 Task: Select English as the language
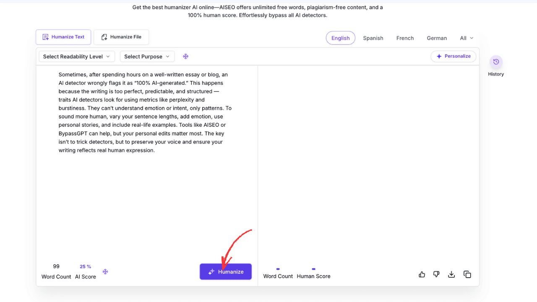pos(340,38)
